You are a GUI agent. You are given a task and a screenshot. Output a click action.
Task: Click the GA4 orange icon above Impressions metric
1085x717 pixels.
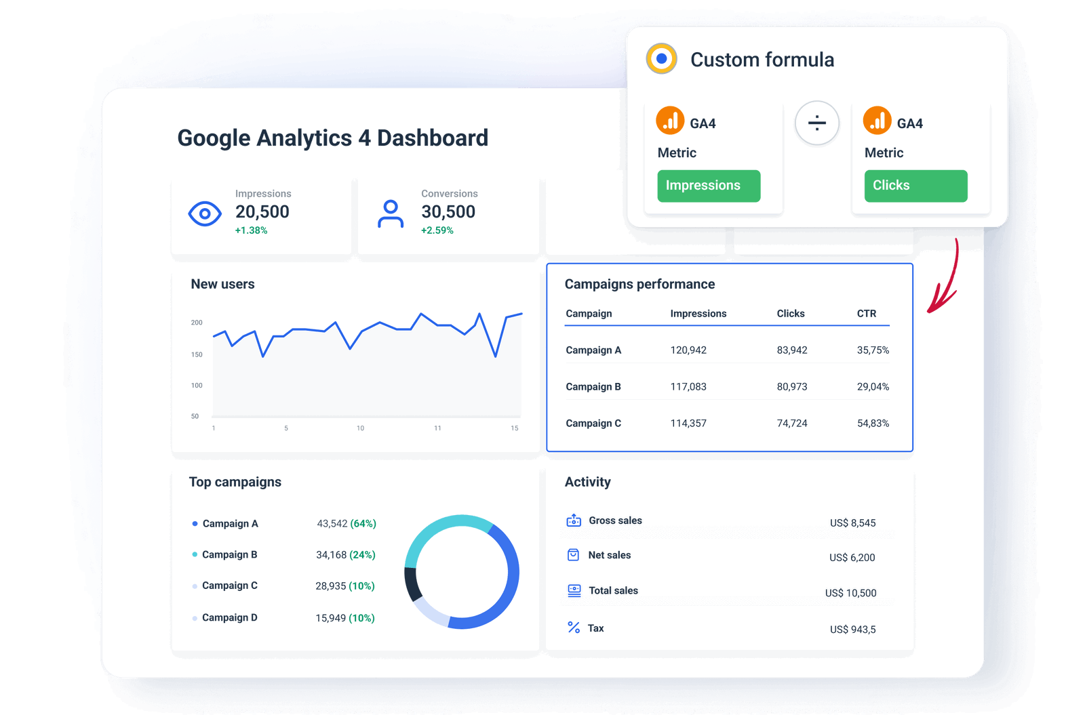click(671, 122)
